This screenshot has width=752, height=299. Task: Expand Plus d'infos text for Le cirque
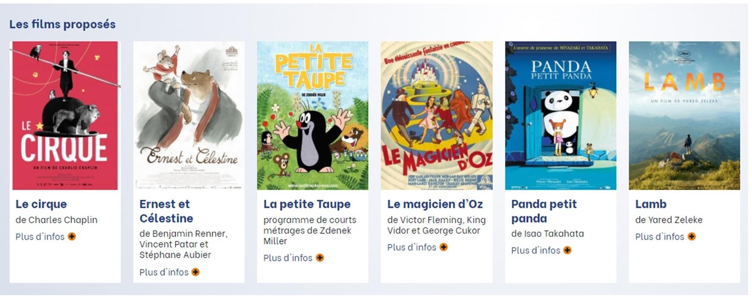click(x=40, y=236)
